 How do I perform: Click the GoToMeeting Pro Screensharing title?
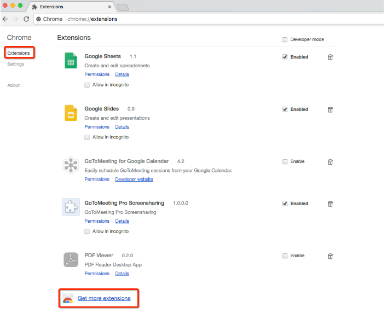(x=124, y=203)
